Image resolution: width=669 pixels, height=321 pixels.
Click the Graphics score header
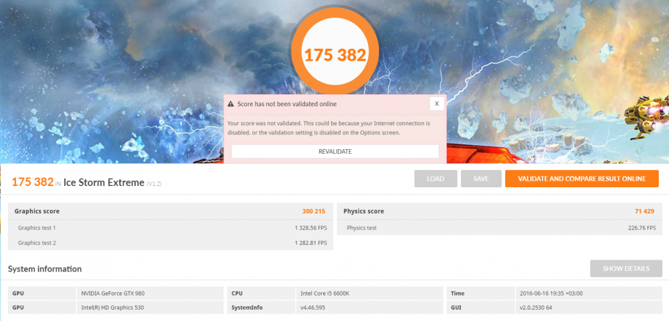point(37,211)
